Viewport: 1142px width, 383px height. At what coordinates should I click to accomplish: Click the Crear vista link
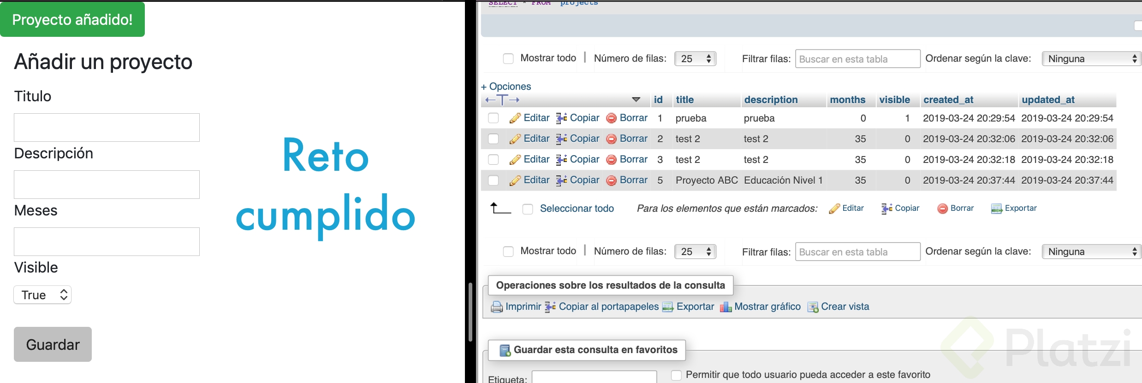845,307
